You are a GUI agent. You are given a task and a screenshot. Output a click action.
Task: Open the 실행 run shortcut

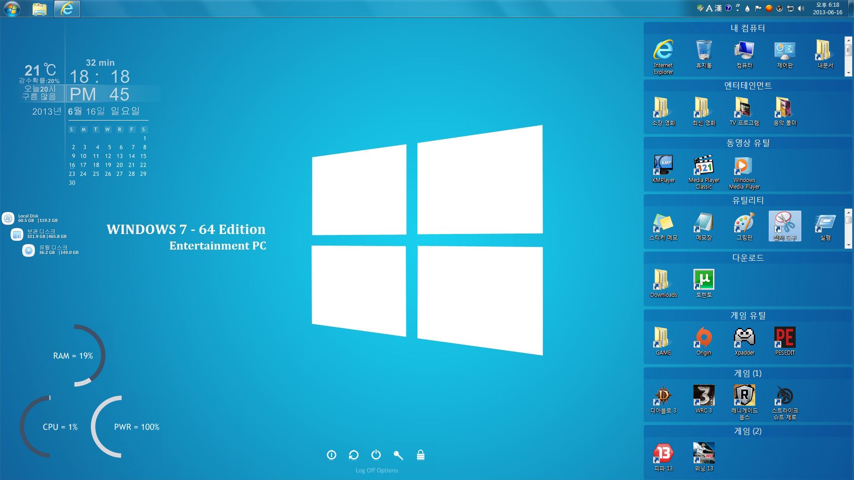tap(825, 226)
